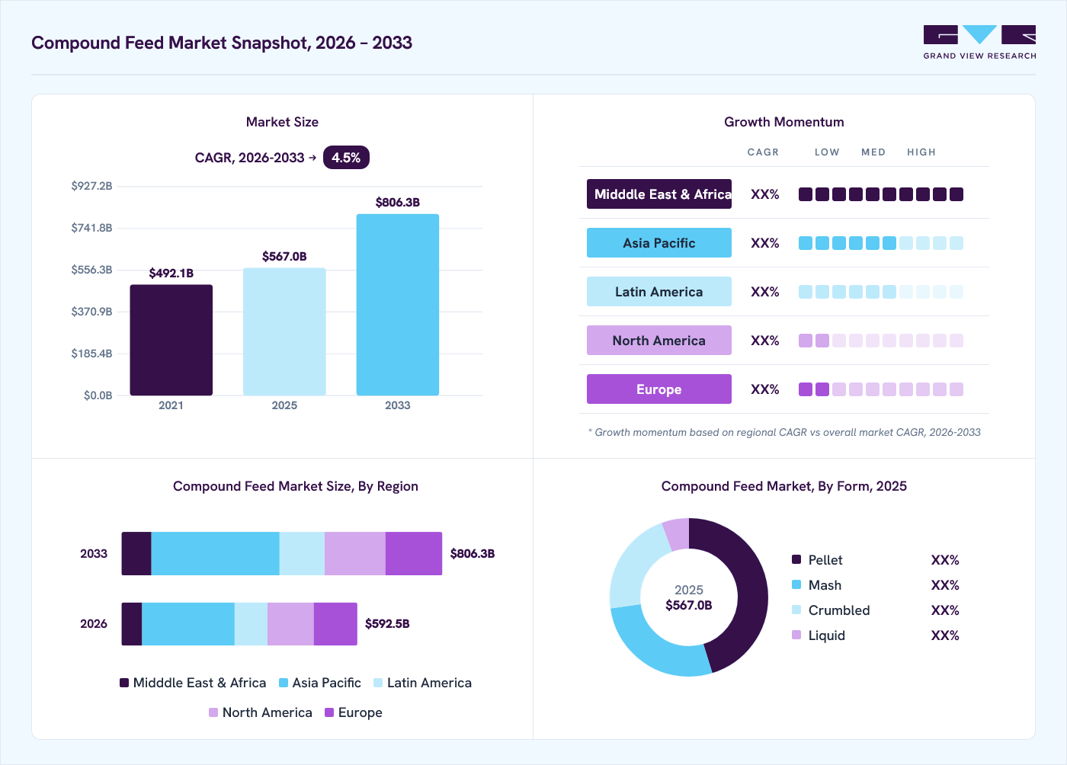Select the 2033 bar showing $806.3B
The image size is (1067, 765).
(x=398, y=305)
